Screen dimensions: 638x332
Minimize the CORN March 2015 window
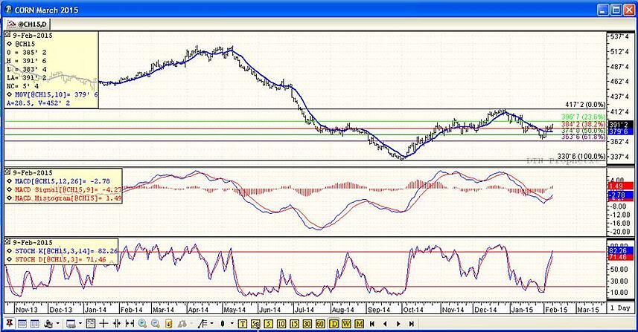[x=604, y=10]
